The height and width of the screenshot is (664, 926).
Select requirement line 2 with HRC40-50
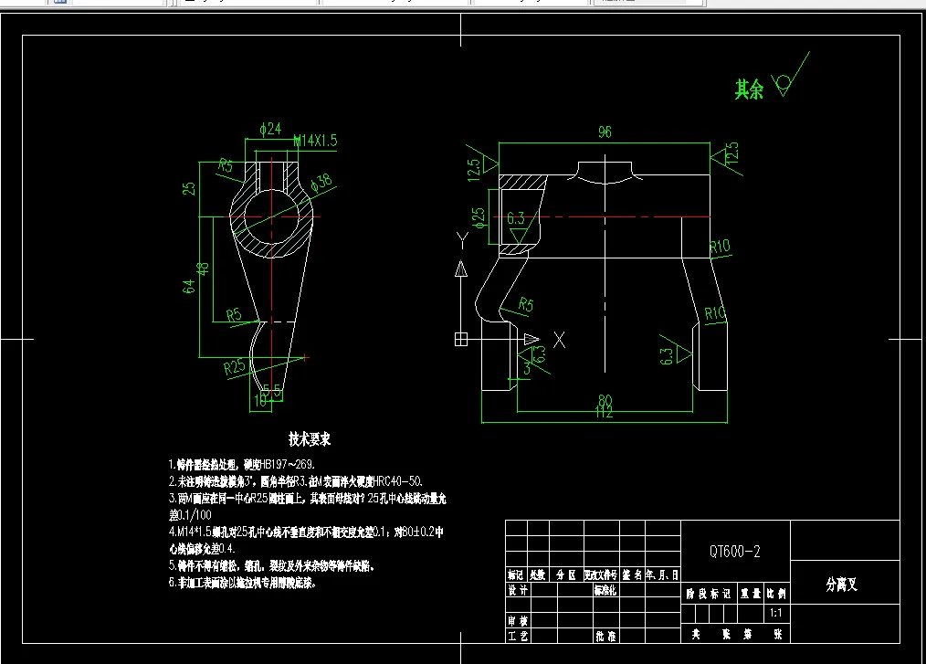pos(295,481)
